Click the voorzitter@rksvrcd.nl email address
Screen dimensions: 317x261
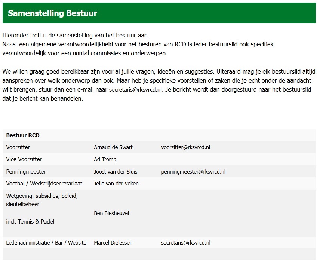186,147
